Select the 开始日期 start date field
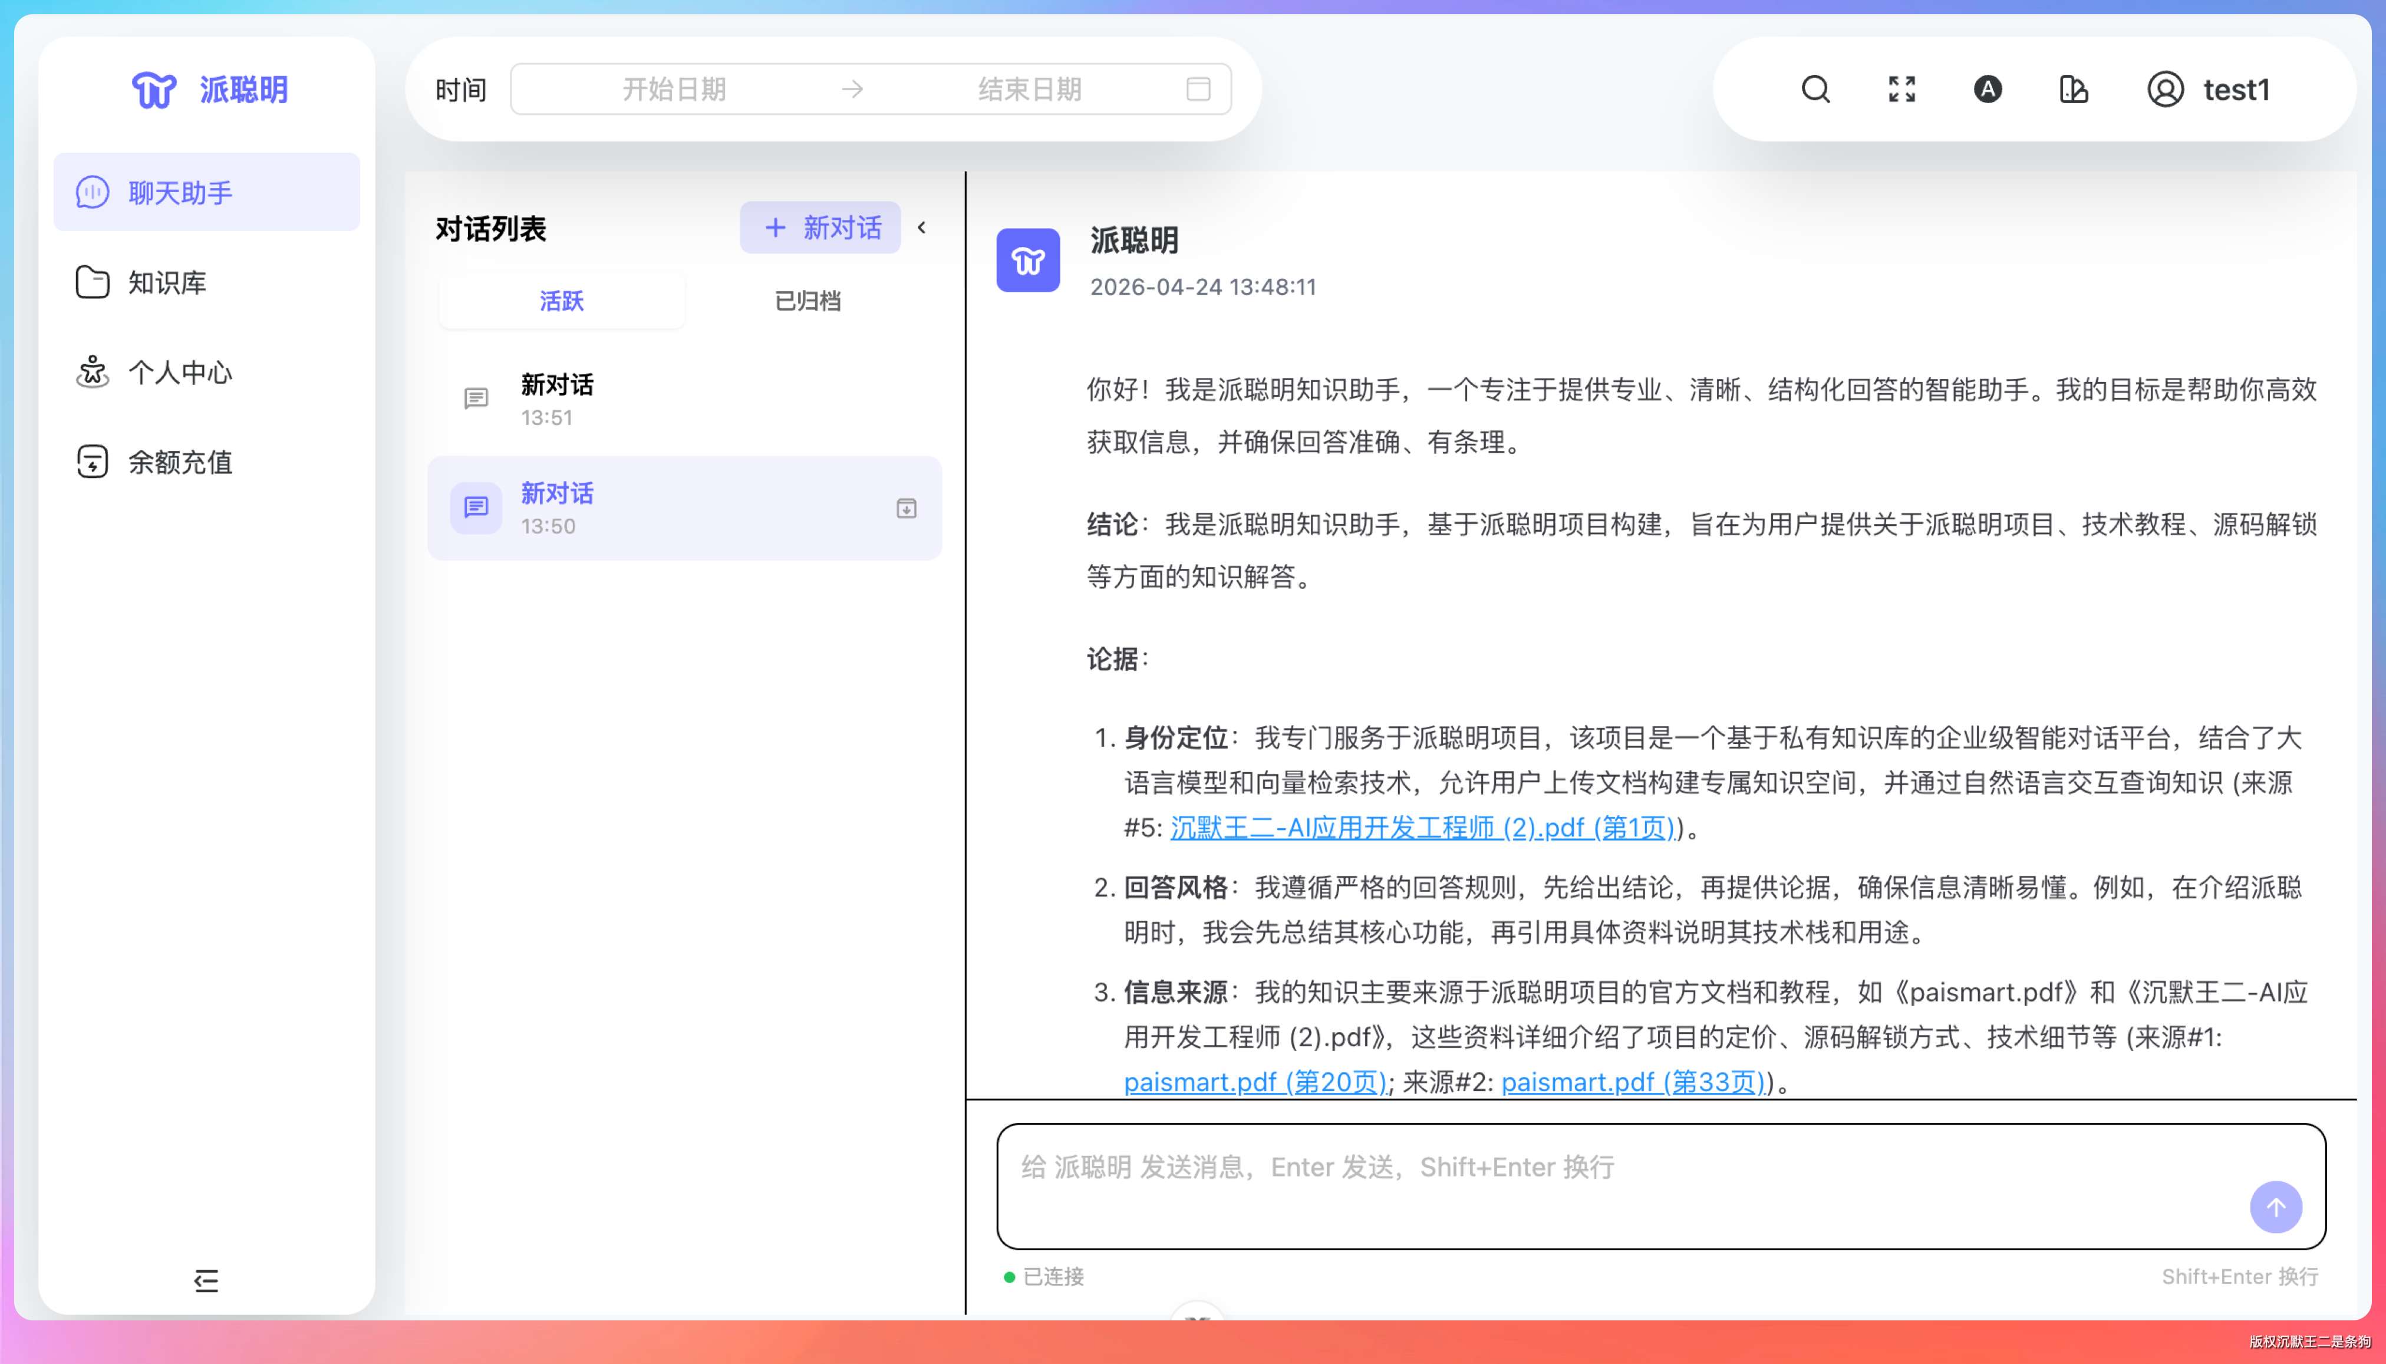Viewport: 2386px width, 1364px height. pos(674,89)
